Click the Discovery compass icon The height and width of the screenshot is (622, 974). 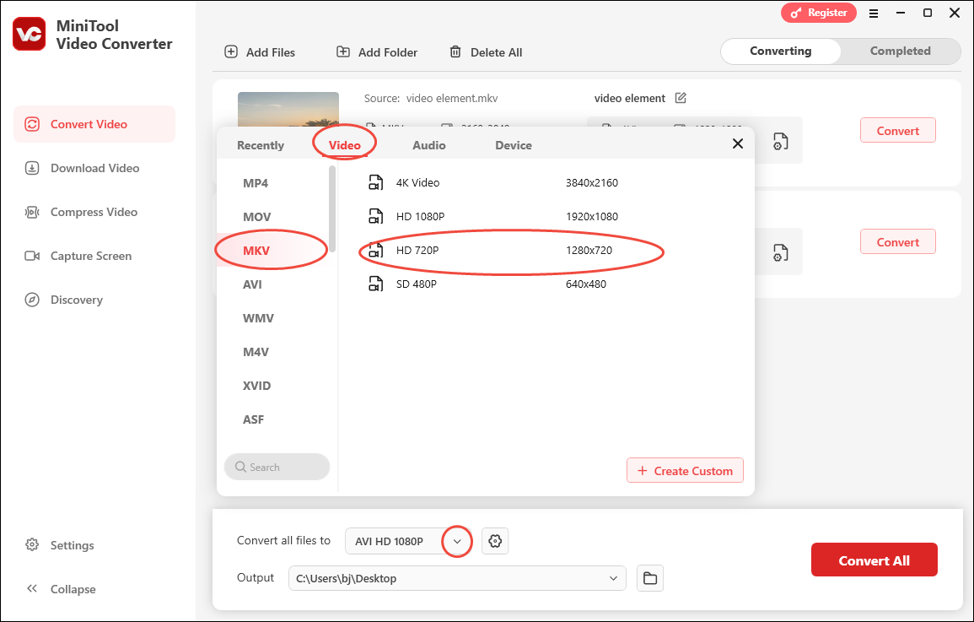pos(32,300)
